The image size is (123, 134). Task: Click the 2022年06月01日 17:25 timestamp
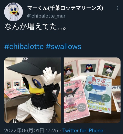[x=31, y=130]
